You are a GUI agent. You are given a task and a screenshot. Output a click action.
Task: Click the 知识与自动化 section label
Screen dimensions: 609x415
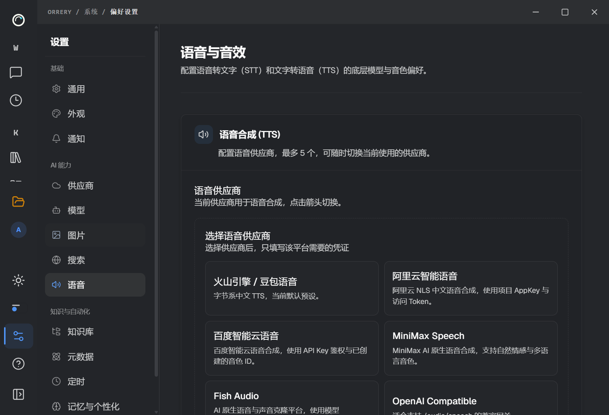(x=70, y=311)
